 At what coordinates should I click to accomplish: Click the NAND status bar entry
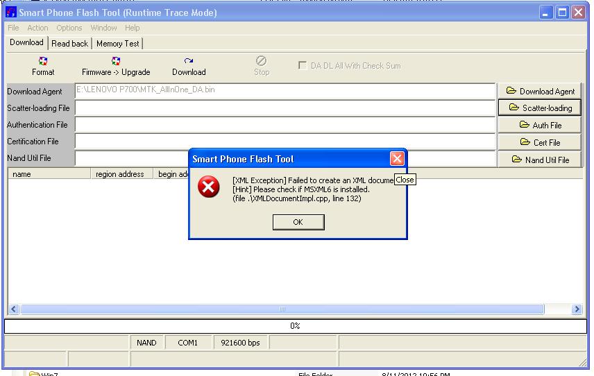146,343
